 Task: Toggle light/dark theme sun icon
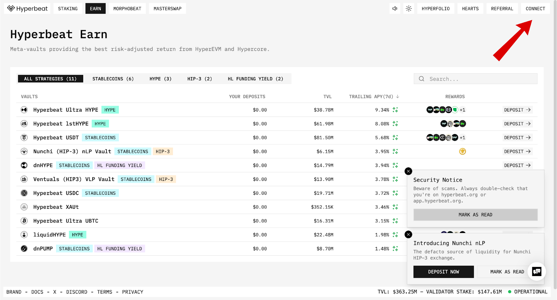409,9
